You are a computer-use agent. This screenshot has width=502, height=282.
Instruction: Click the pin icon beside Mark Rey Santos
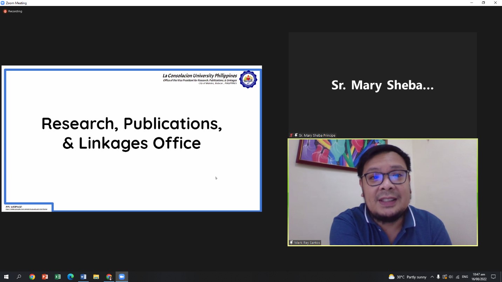(x=291, y=242)
